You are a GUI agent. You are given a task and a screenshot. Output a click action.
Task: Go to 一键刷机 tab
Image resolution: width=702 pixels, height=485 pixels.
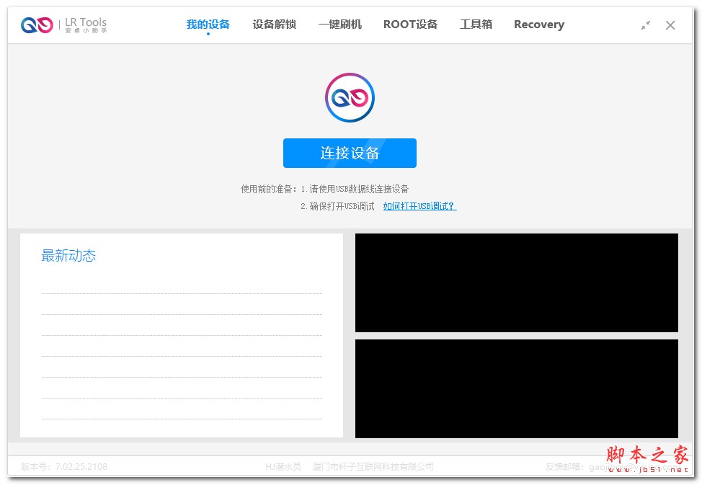point(339,25)
